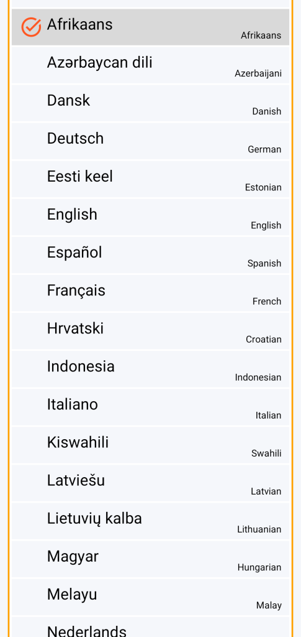
Task: Choose Magyar language option
Action: (x=150, y=559)
